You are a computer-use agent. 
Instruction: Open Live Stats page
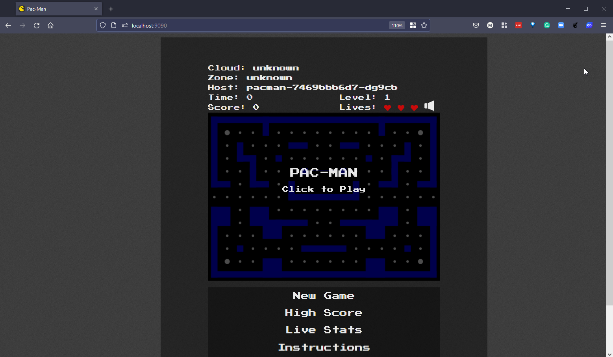[324, 330]
